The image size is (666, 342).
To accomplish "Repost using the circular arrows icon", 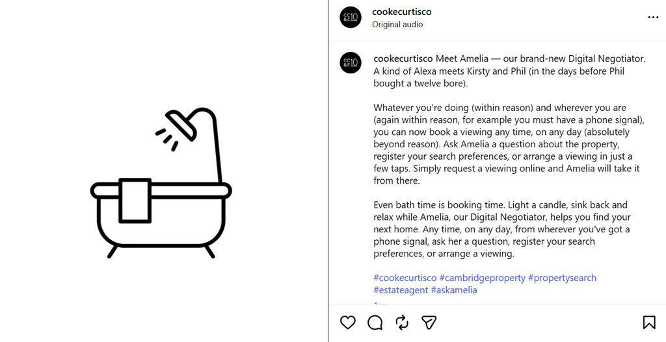I will pyautogui.click(x=402, y=323).
